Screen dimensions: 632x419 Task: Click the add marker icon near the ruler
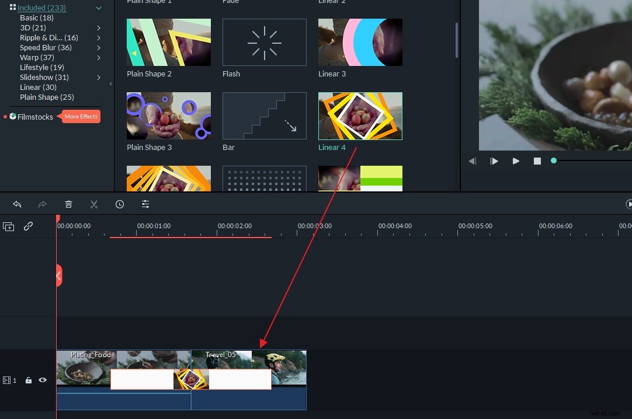8,226
